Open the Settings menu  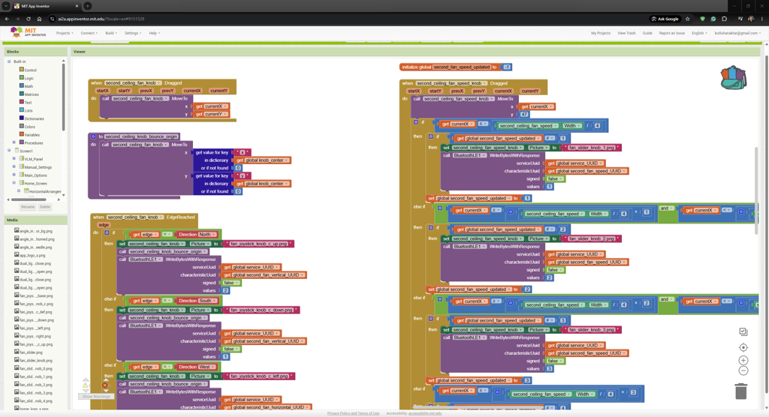[x=133, y=33]
